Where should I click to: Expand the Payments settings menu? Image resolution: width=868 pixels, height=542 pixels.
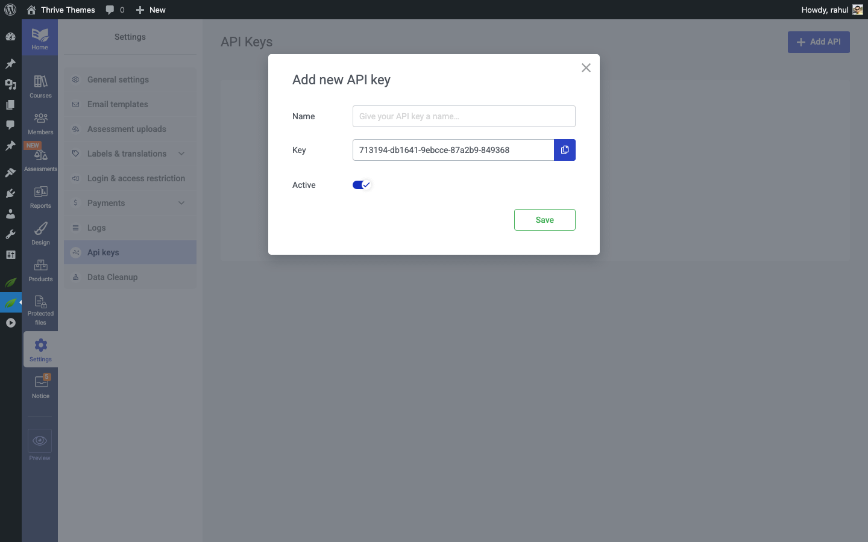point(105,203)
